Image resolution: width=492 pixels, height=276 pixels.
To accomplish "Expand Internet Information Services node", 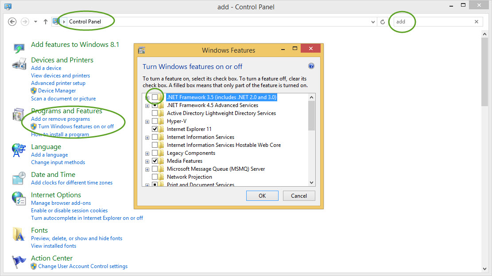I will point(147,137).
